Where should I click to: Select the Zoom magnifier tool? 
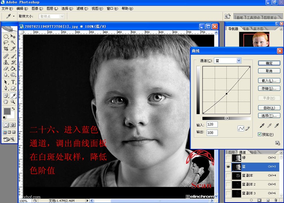click(13, 101)
